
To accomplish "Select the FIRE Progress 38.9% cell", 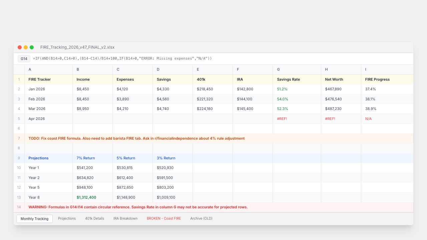I will [387, 109].
